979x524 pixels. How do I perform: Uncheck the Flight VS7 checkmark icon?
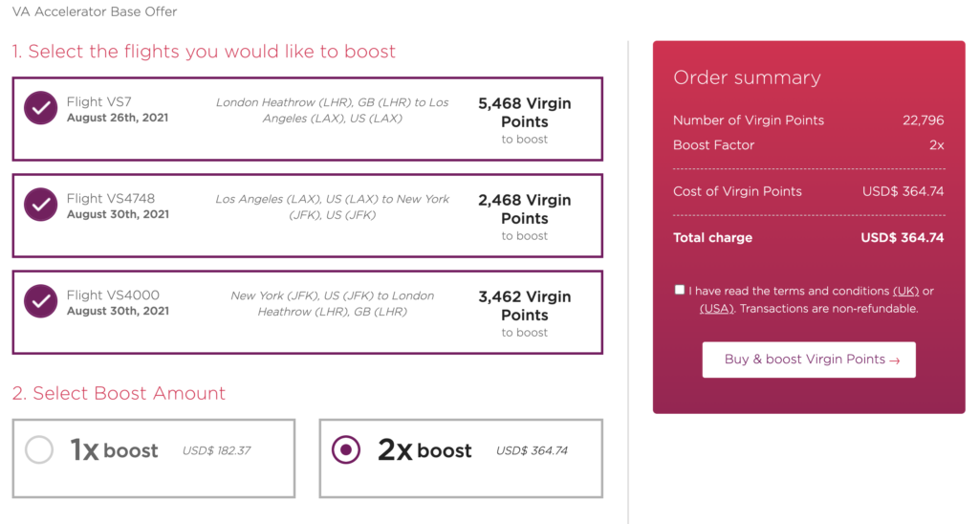[40, 108]
